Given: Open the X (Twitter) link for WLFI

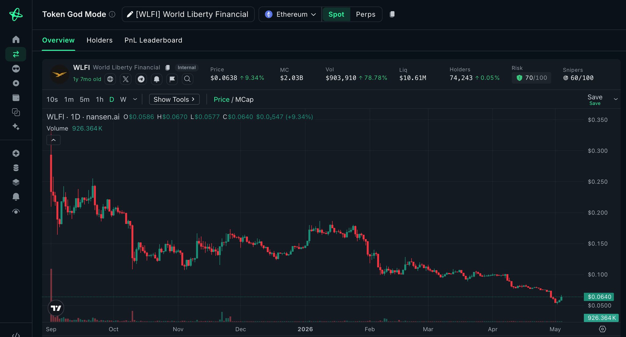Looking at the screenshot, I should coord(126,79).
